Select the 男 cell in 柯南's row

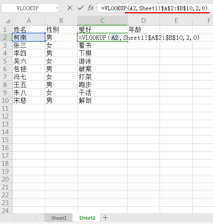click(61, 37)
